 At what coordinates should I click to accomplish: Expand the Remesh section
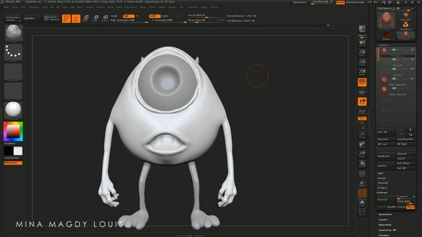pos(382,183)
